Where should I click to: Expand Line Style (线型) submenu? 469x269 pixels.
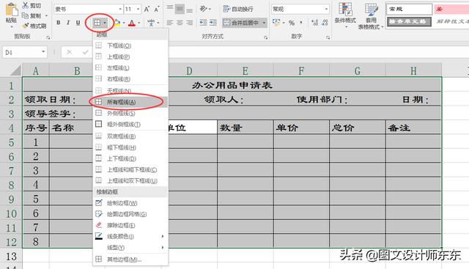click(x=130, y=248)
